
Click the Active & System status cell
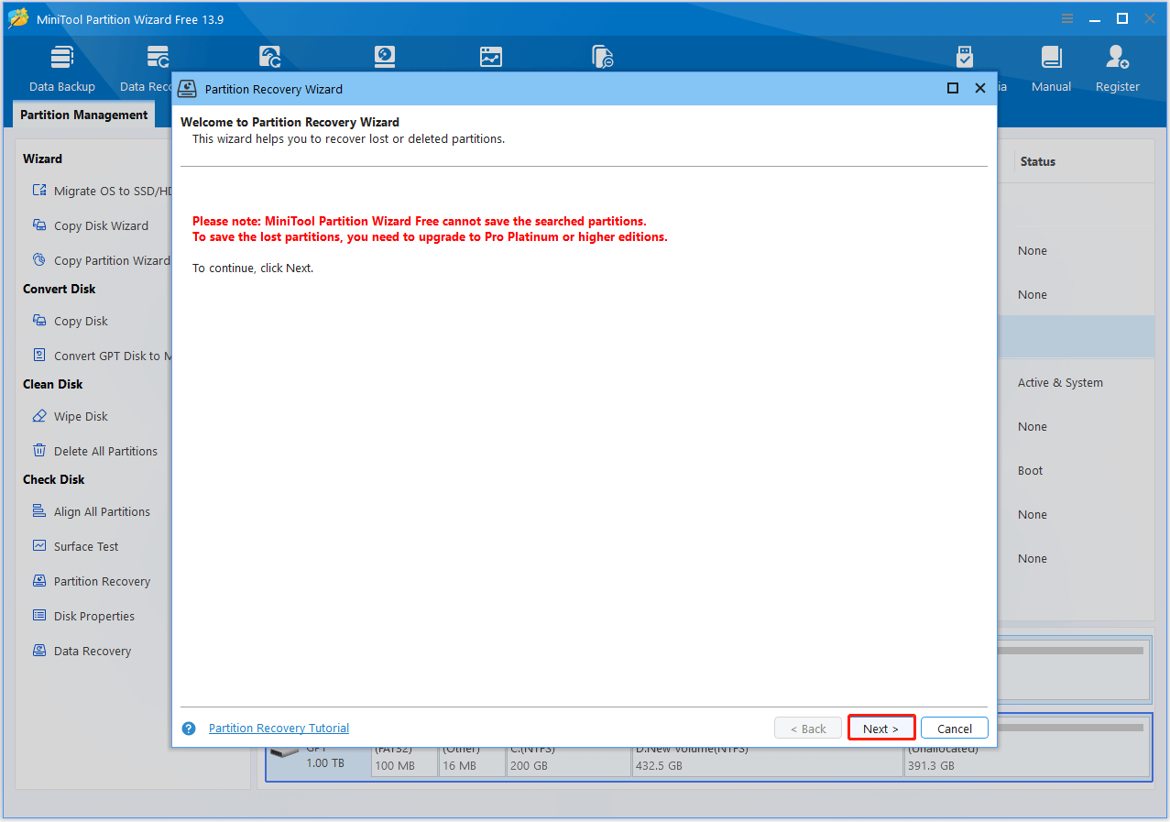[x=1060, y=383]
